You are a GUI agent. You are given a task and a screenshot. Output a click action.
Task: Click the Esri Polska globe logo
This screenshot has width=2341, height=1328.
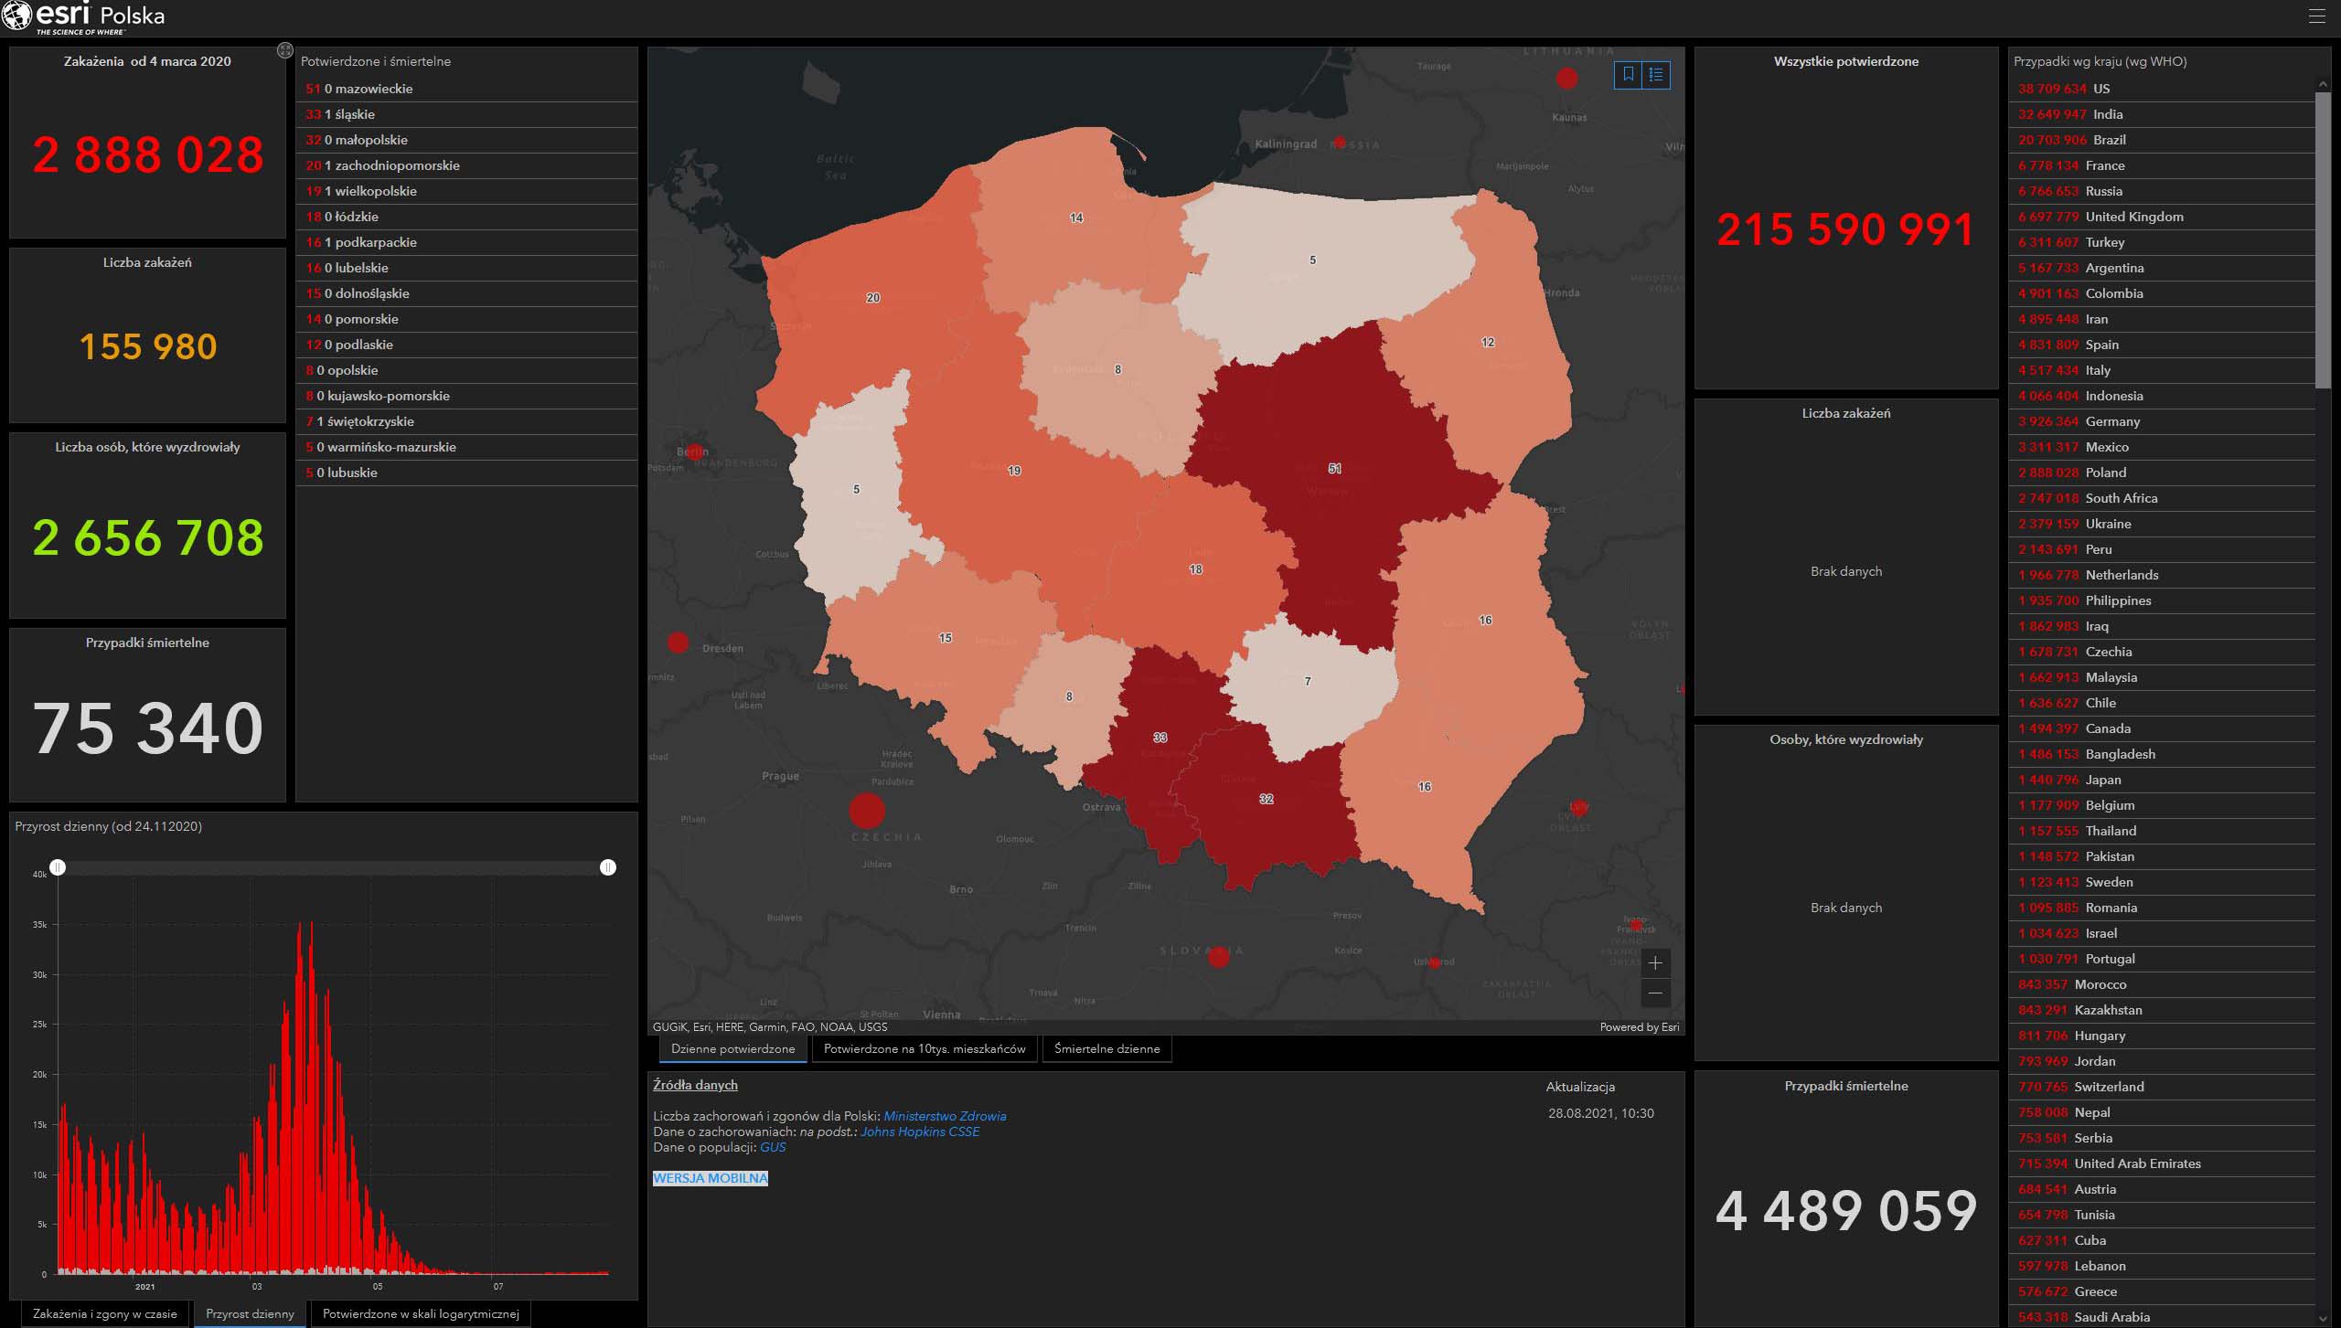[x=16, y=16]
